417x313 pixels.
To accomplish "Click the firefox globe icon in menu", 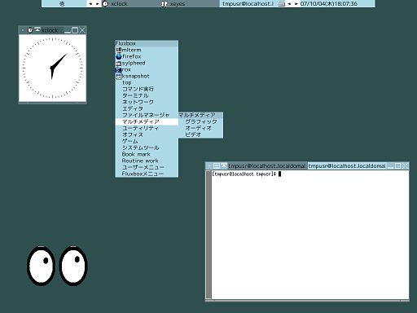I will [118, 56].
